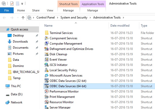155x109 pixels.
Task: Switch to the Share ribbon tab
Action: (x=36, y=10)
